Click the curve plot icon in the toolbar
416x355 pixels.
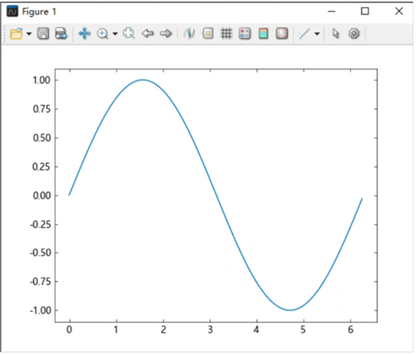[189, 34]
